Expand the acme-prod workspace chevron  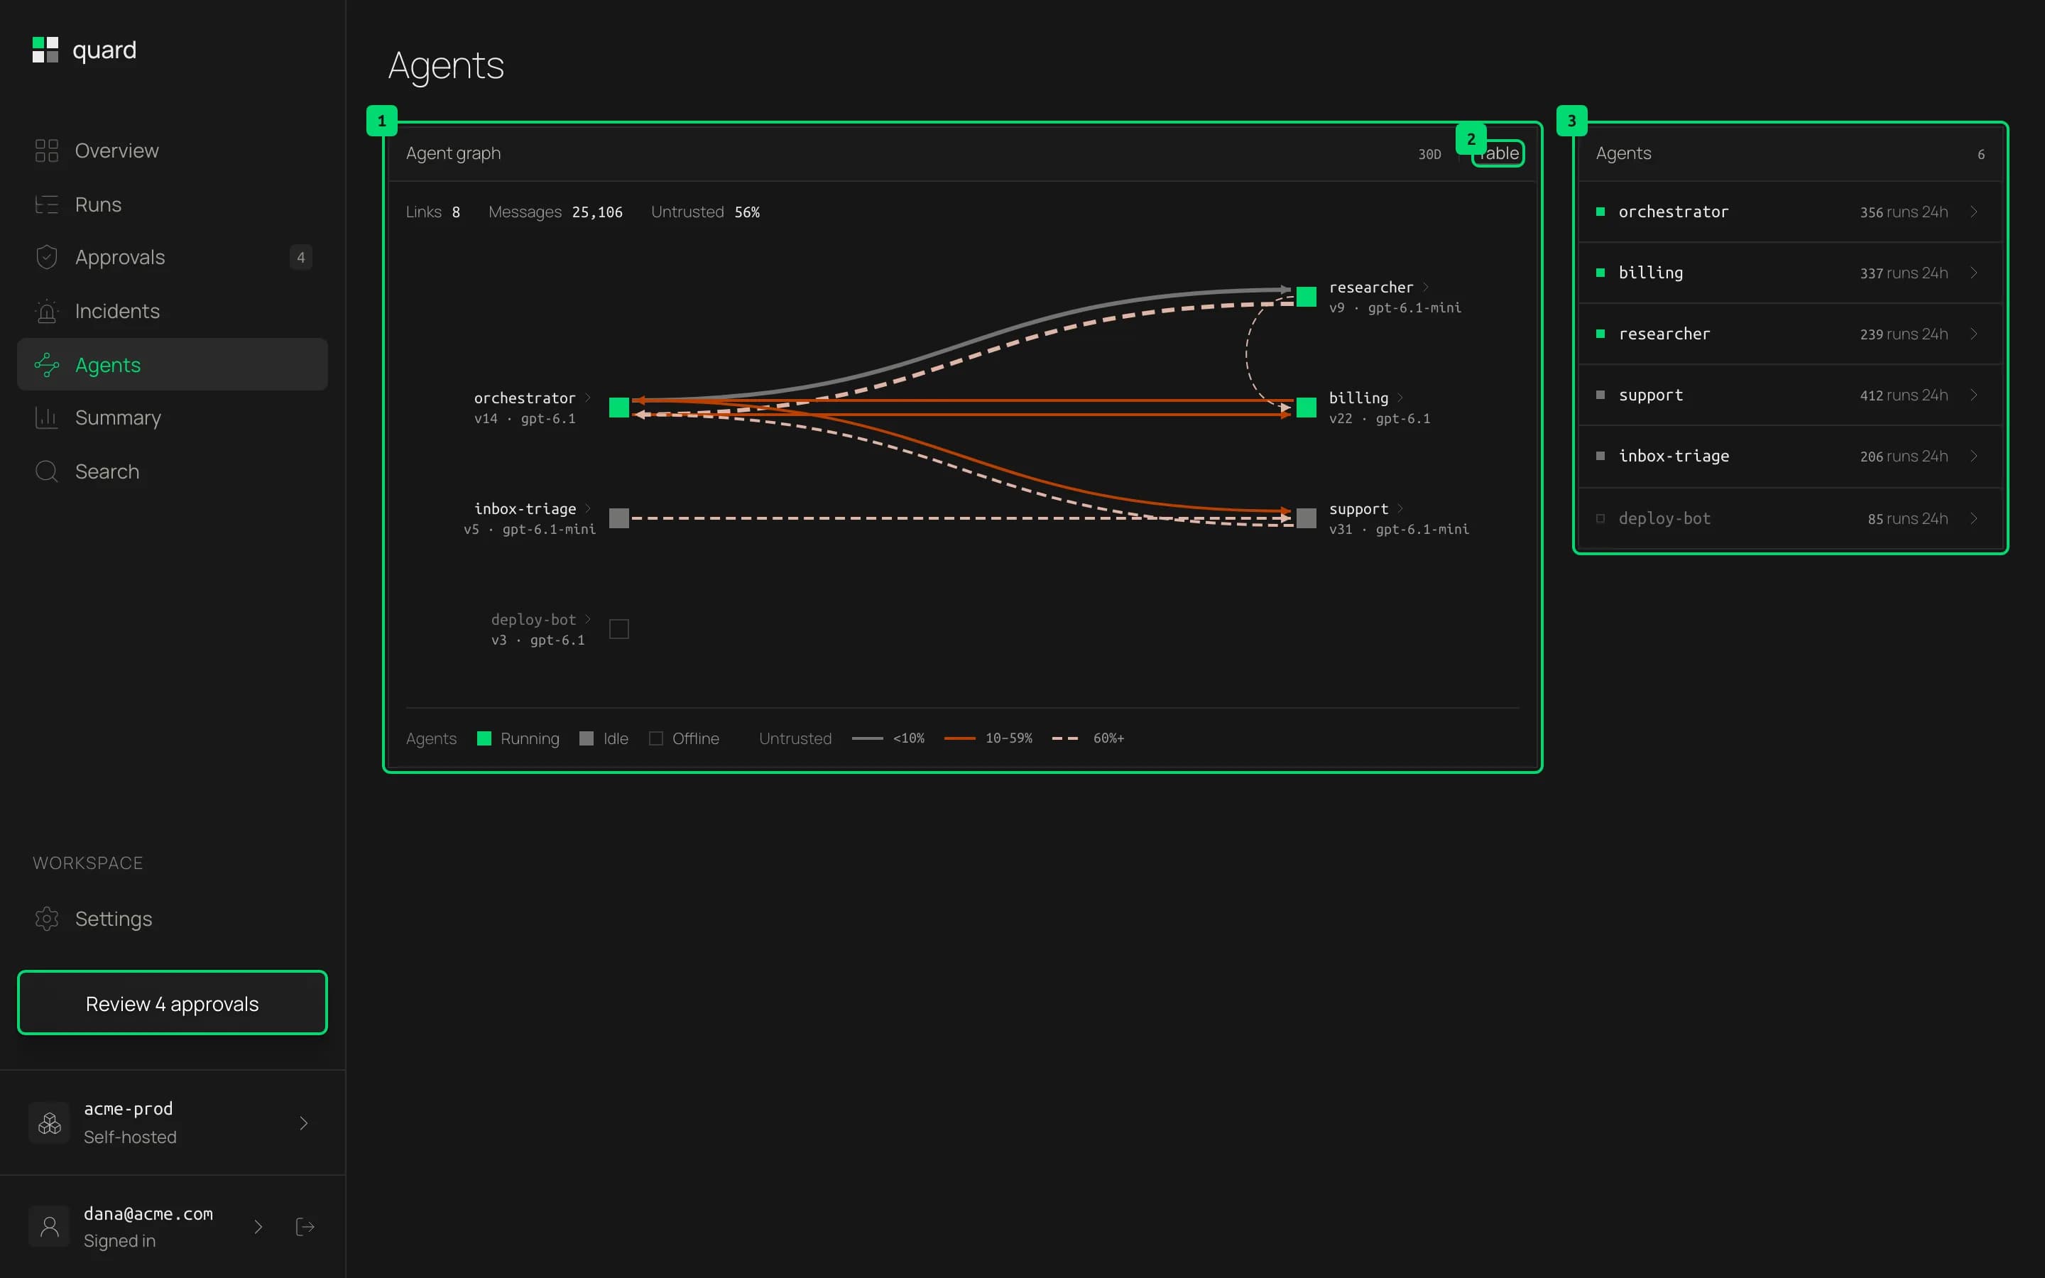(304, 1123)
